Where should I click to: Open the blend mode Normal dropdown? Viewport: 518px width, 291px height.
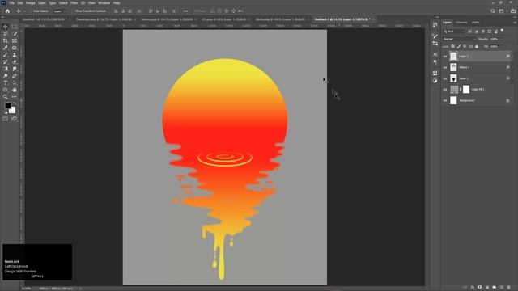tap(459, 39)
